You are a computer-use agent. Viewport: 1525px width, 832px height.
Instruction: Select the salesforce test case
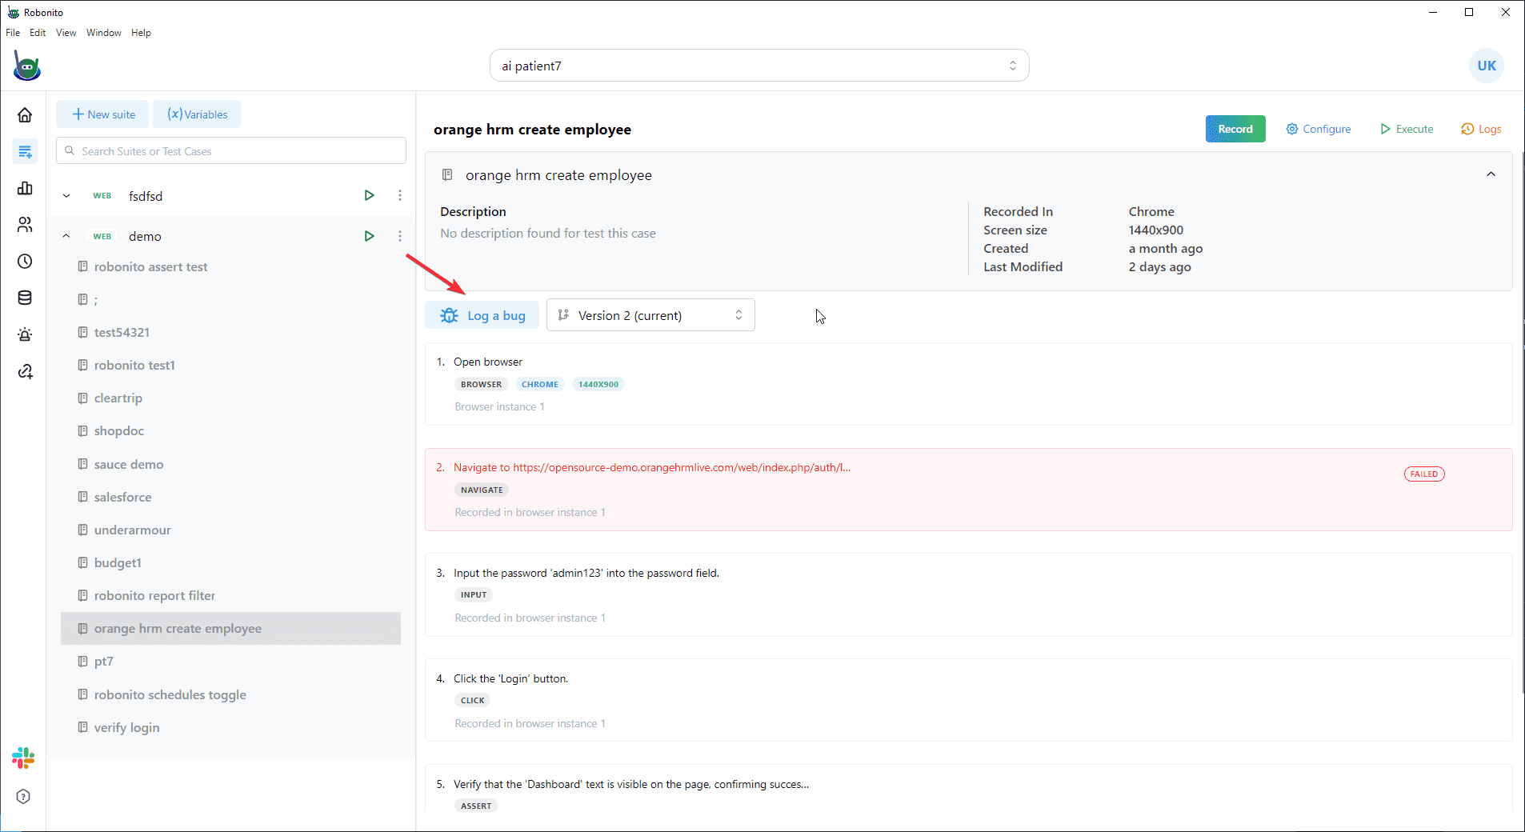point(230,497)
